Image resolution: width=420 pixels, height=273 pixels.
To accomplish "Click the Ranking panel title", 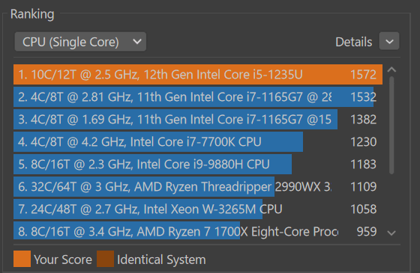I will click(x=32, y=14).
